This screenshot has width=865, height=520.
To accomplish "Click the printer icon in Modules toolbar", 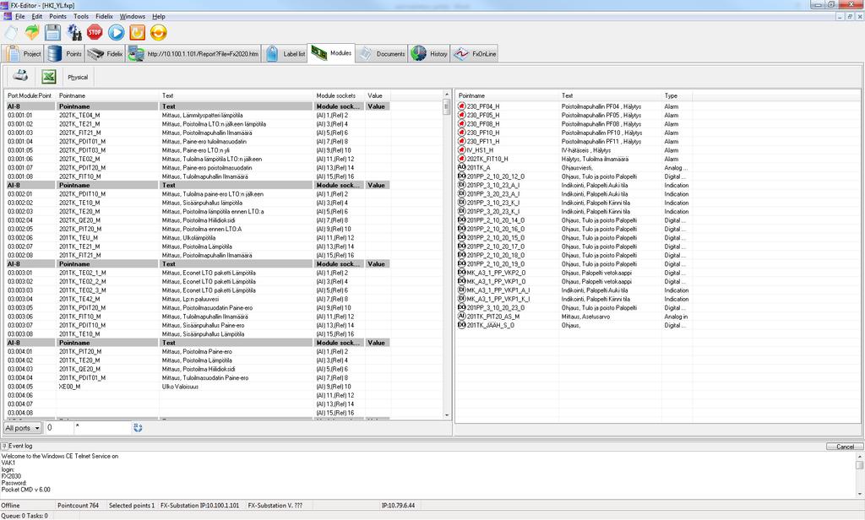I will (x=20, y=76).
